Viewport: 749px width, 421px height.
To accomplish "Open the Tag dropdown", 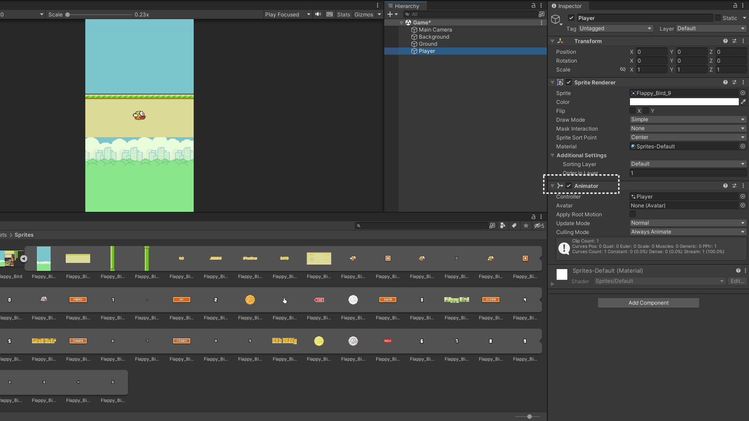I will click(616, 28).
